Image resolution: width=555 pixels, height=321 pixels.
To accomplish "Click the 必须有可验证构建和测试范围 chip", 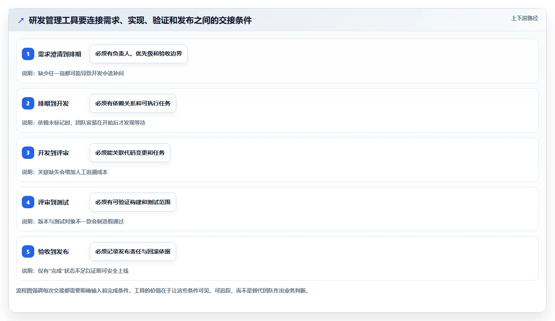I will [133, 202].
